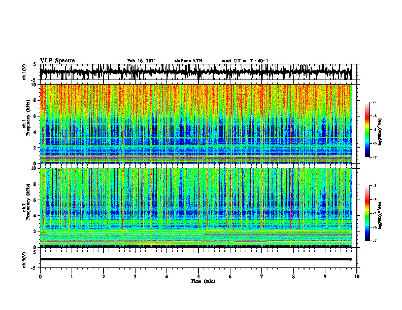Select the date text "Feb. 16, 2021"

tap(142, 61)
